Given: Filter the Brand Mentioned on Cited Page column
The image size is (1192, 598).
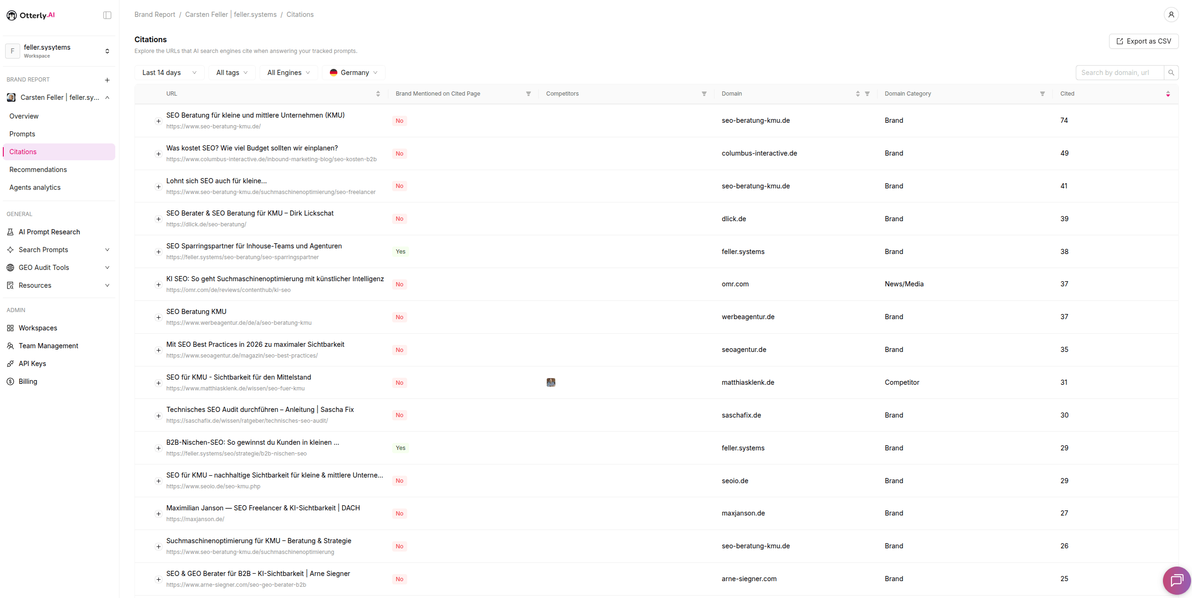Looking at the screenshot, I should [x=529, y=94].
